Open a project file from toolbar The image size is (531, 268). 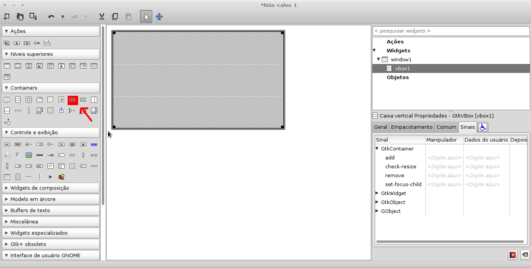pos(20,17)
